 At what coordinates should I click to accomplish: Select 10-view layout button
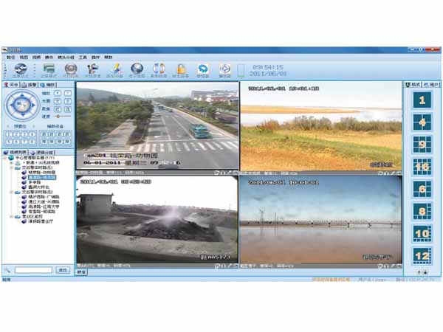pyautogui.click(x=422, y=234)
